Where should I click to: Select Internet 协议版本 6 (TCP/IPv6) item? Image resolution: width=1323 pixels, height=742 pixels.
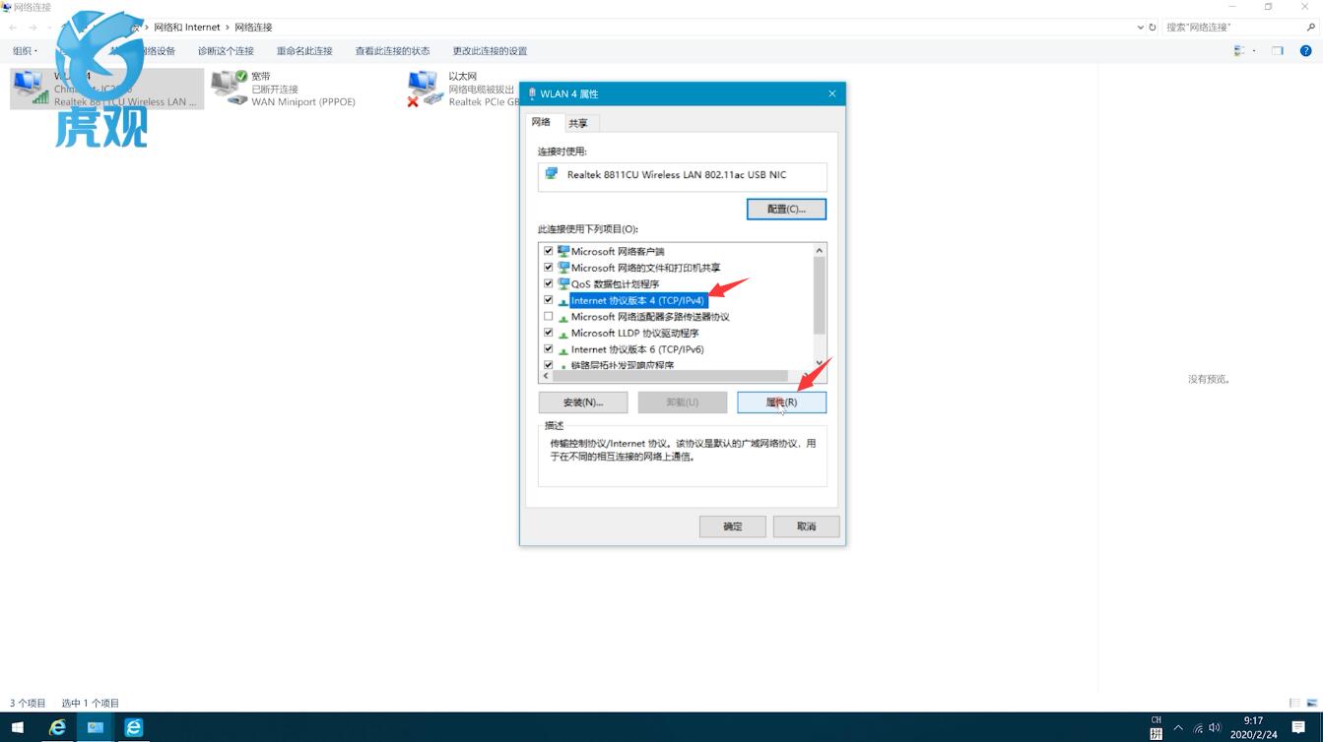pos(637,349)
